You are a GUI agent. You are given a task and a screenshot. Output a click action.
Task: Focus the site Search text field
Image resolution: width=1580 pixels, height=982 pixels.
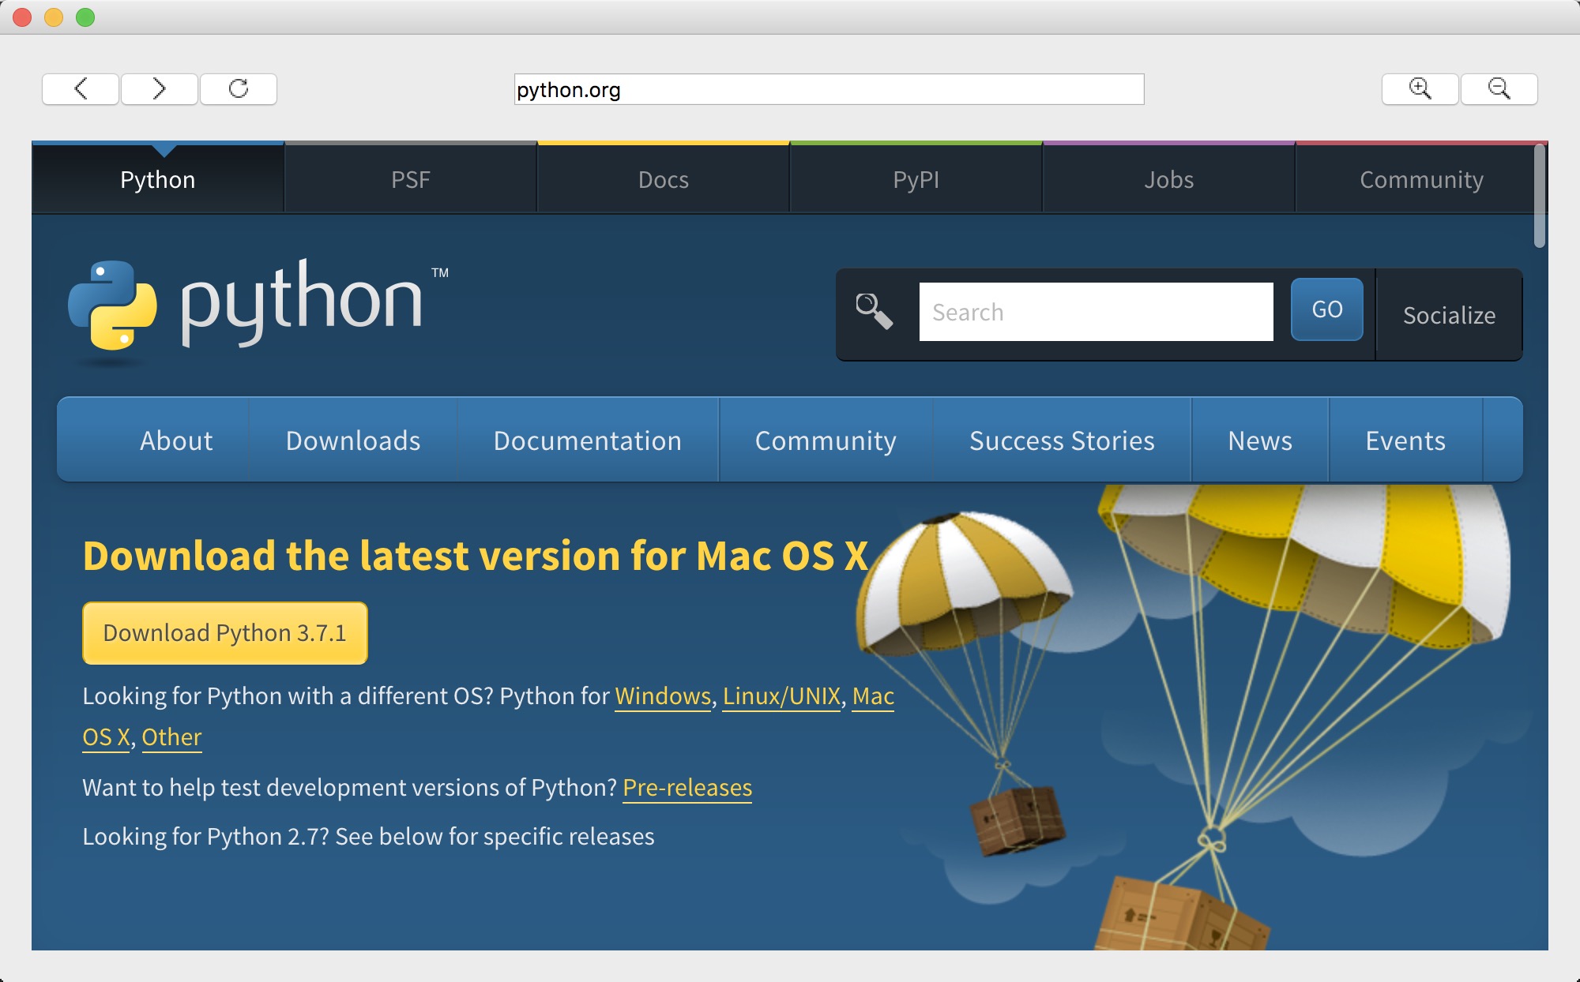(x=1096, y=312)
